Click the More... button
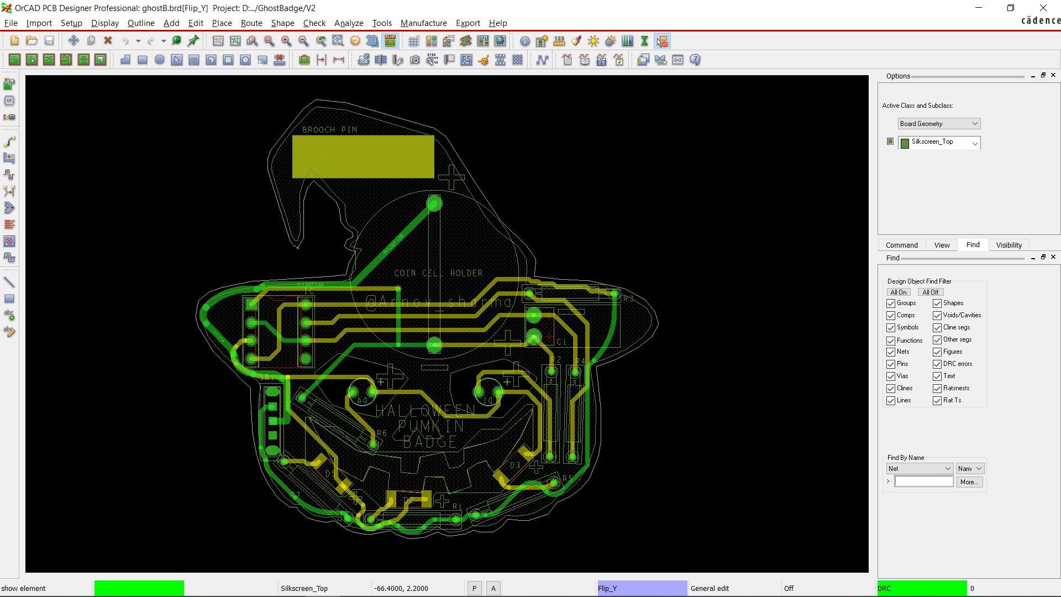Viewport: 1061px width, 597px height. [969, 482]
